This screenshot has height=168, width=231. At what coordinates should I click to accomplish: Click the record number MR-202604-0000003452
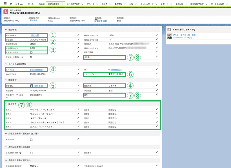click(25, 13)
